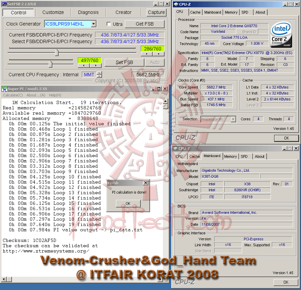The image size is (301, 290).
Task: Open Help menu in Super PI
Action: [x=55, y=95]
